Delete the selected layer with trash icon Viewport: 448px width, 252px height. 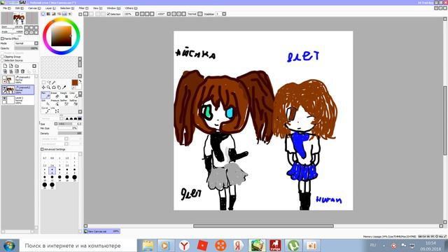pos(22,71)
